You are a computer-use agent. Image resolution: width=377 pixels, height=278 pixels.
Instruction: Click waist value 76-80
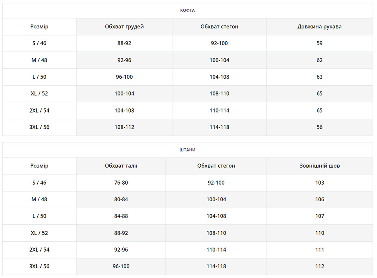121,183
